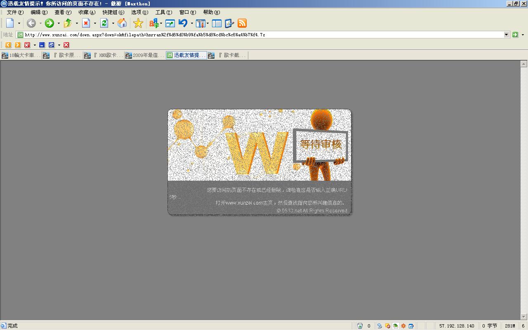The height and width of the screenshot is (330, 528).
Task: Click the vertical scrollbar up arrow
Action: [524, 64]
